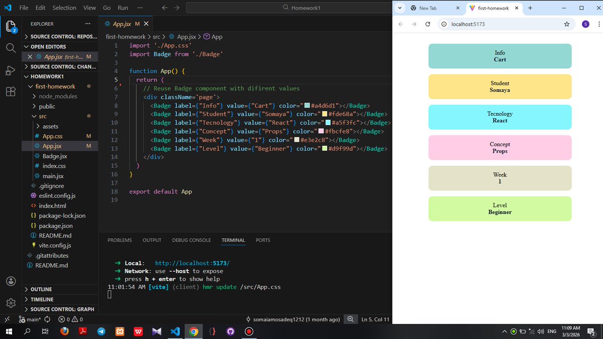Screen dimensions: 603x339
Task: Click the #fde68a color swatch in code
Action: (325, 114)
